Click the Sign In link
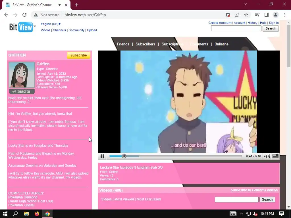Screen dimensions: 291x218 tap(274, 23)
